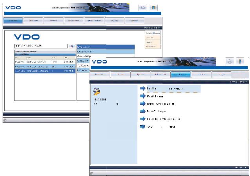This screenshot has height=176, width=250.
Task: Click the status icon at the bottom-left of the front window
Action: (x=92, y=174)
